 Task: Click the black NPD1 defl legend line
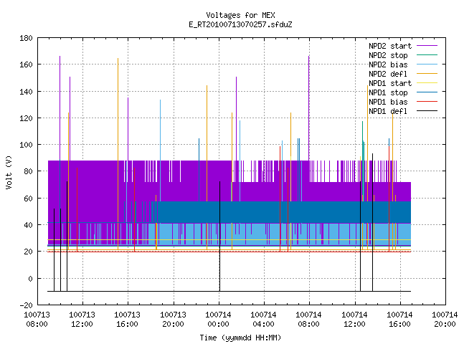427,111
